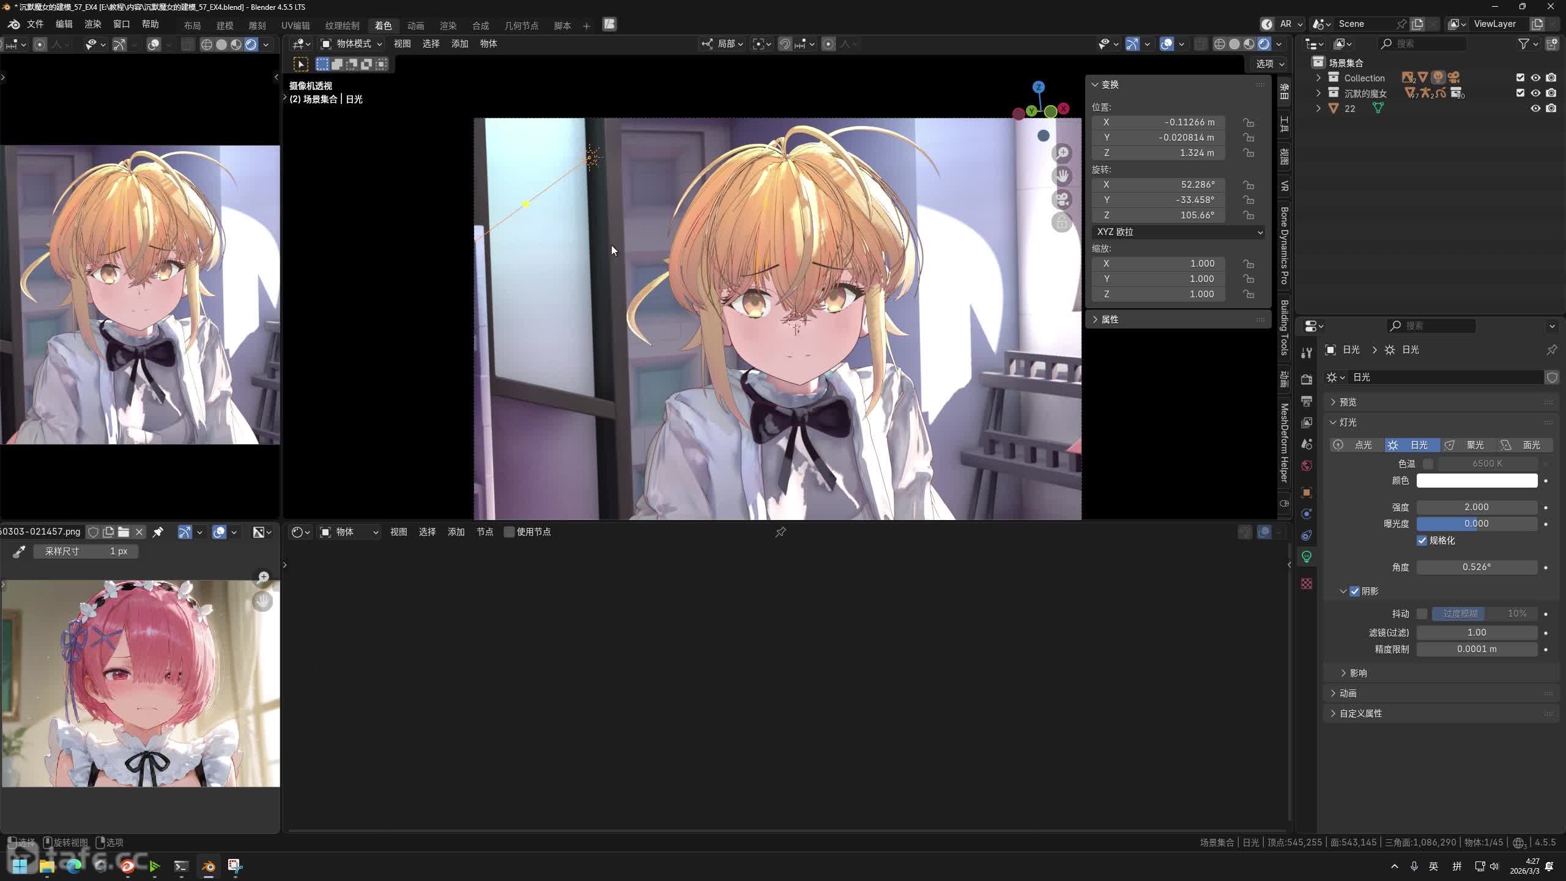
Task: Click the zoom magnifier viewport gizmo
Action: coord(1062,153)
